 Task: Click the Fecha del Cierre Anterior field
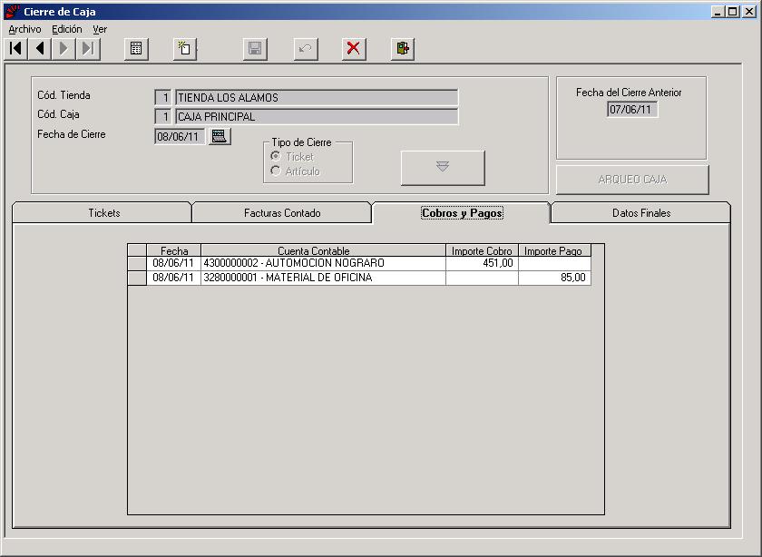tap(631, 109)
